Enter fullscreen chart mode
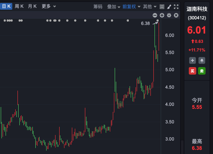 (x=176, y=7)
